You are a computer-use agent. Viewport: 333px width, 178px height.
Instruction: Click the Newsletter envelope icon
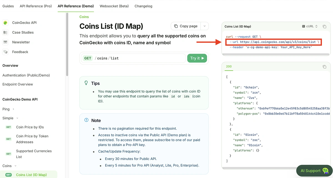[x=6, y=42]
